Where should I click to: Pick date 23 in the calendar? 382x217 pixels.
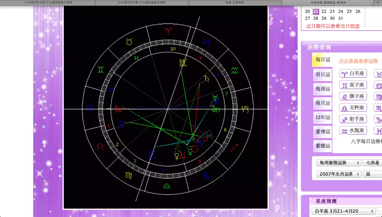tap(332, 11)
